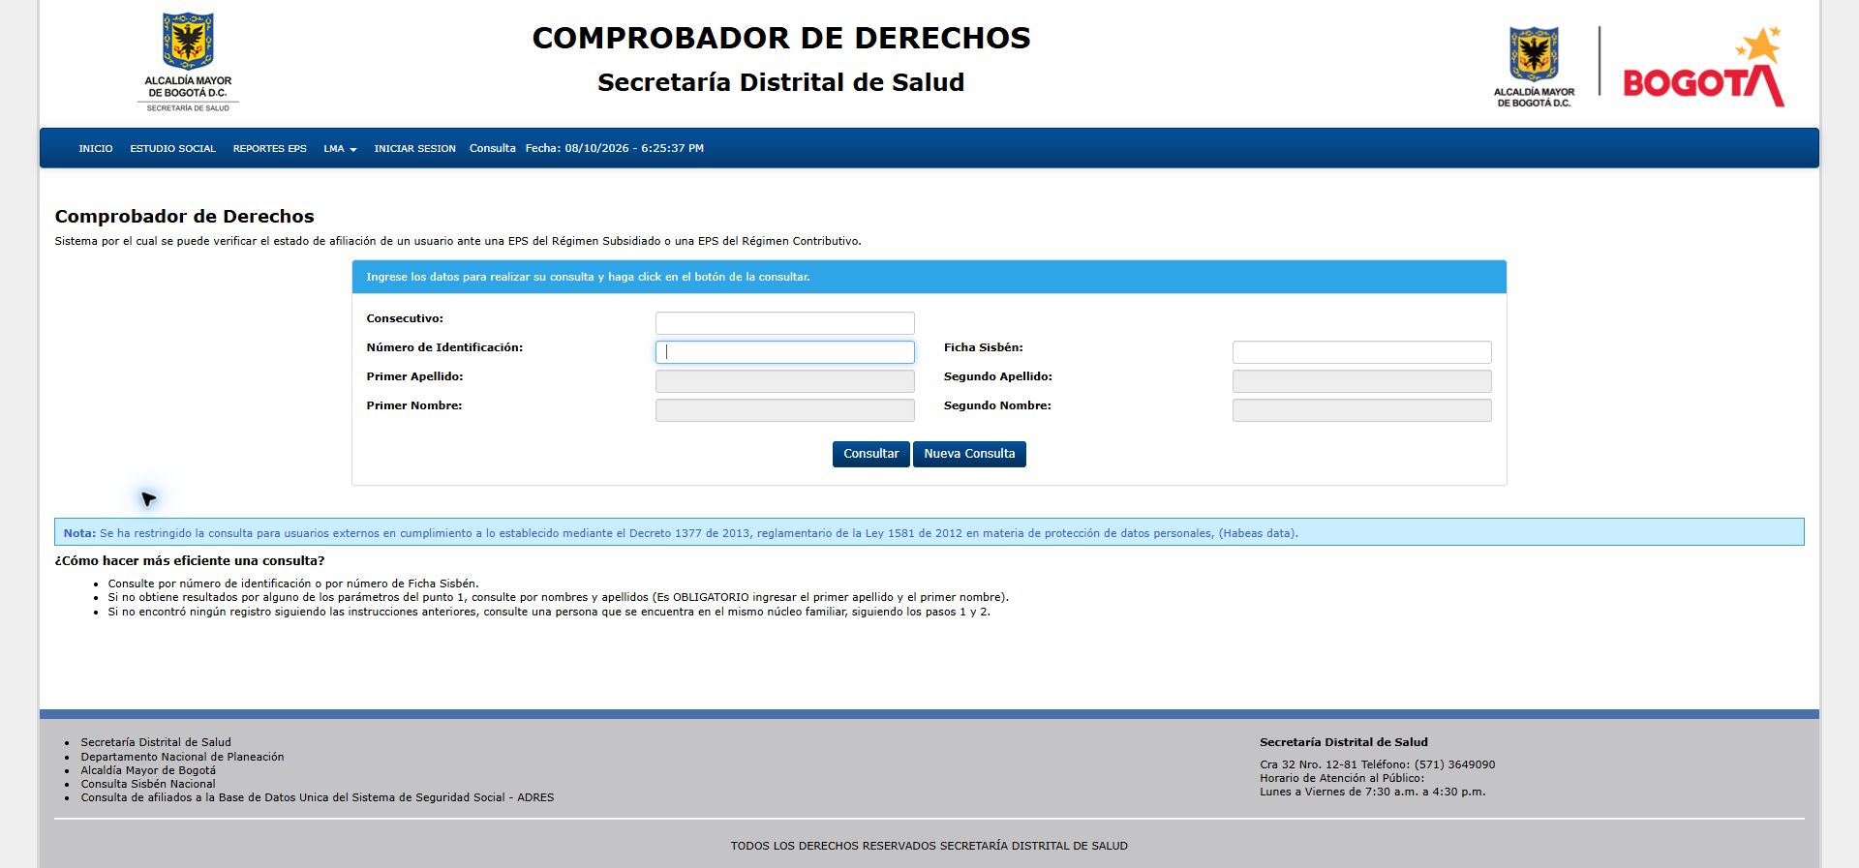Open the Departamento Nacional de Planeación link
Viewport: 1859px width, 868px height.
pyautogui.click(x=182, y=757)
